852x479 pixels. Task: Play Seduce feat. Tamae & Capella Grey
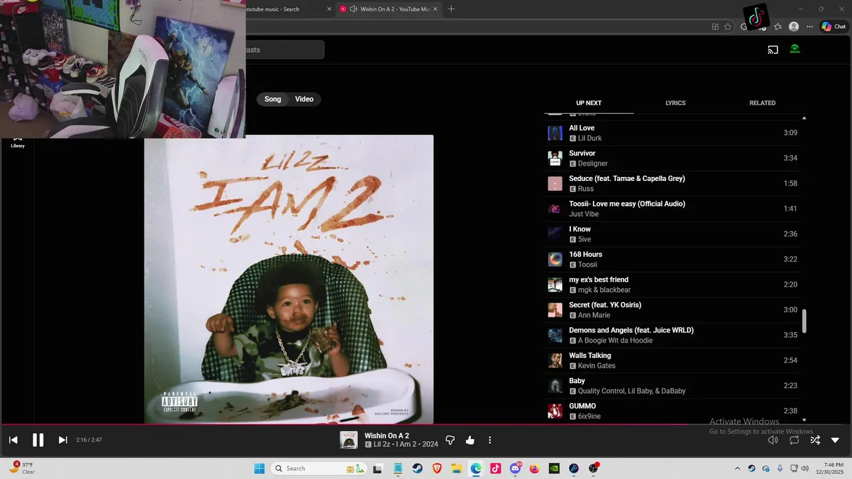pyautogui.click(x=672, y=184)
